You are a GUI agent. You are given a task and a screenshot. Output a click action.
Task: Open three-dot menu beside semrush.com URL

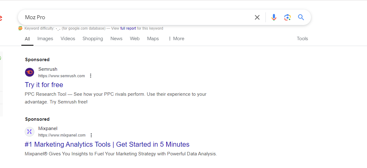coord(91,76)
